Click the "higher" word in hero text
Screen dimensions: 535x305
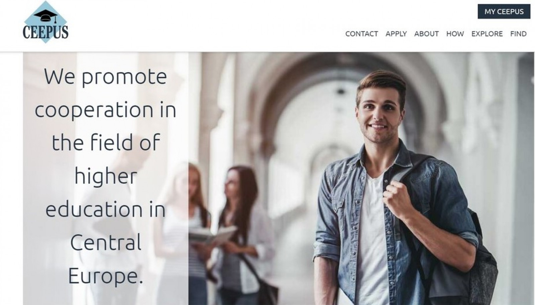click(106, 175)
